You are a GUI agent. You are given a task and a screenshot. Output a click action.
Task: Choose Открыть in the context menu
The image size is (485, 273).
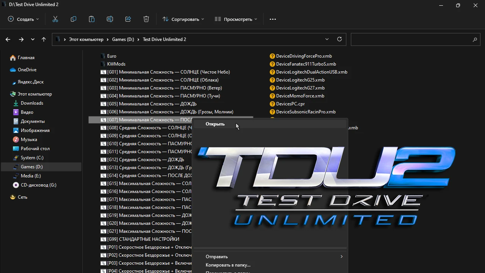pyautogui.click(x=215, y=124)
